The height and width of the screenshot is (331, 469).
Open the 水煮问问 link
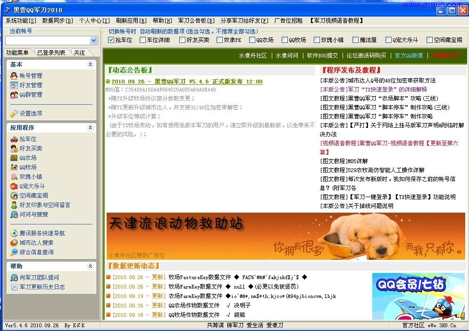tap(287, 56)
